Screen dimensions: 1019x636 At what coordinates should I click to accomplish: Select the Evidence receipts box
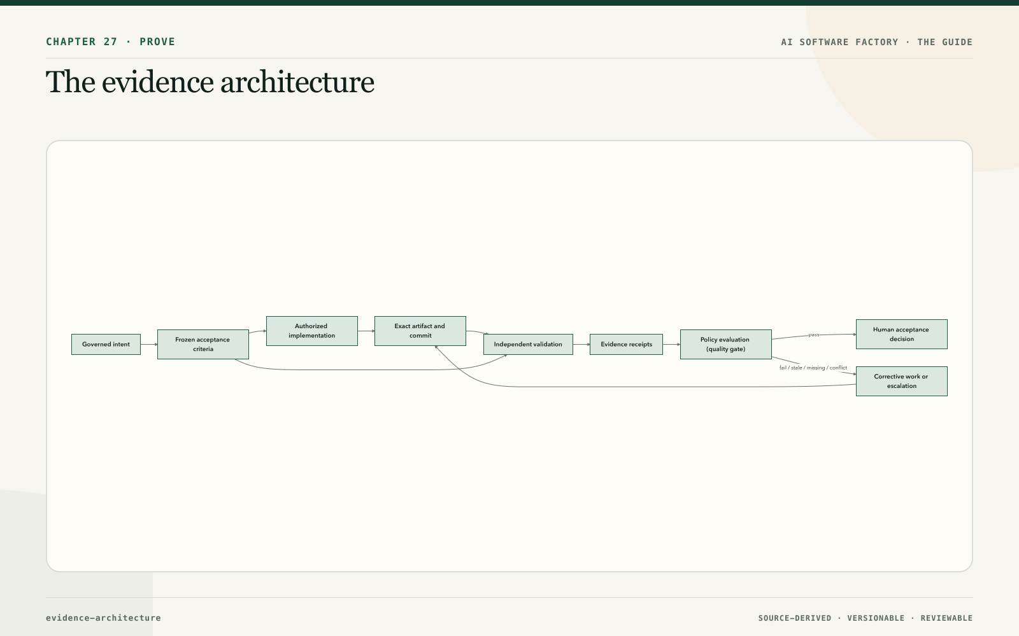point(626,344)
